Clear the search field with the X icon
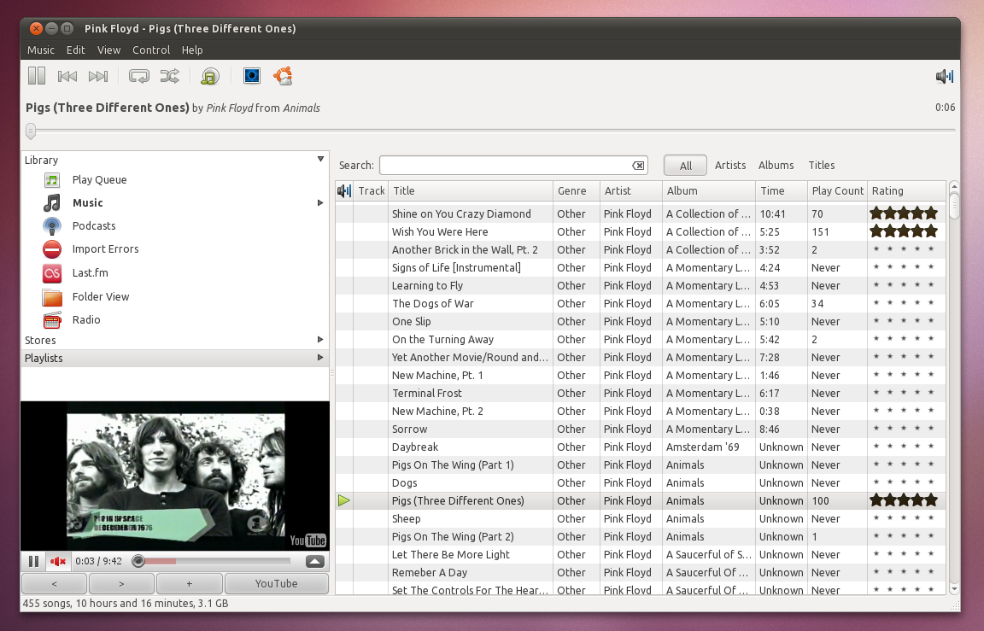The height and width of the screenshot is (631, 984). tap(638, 166)
